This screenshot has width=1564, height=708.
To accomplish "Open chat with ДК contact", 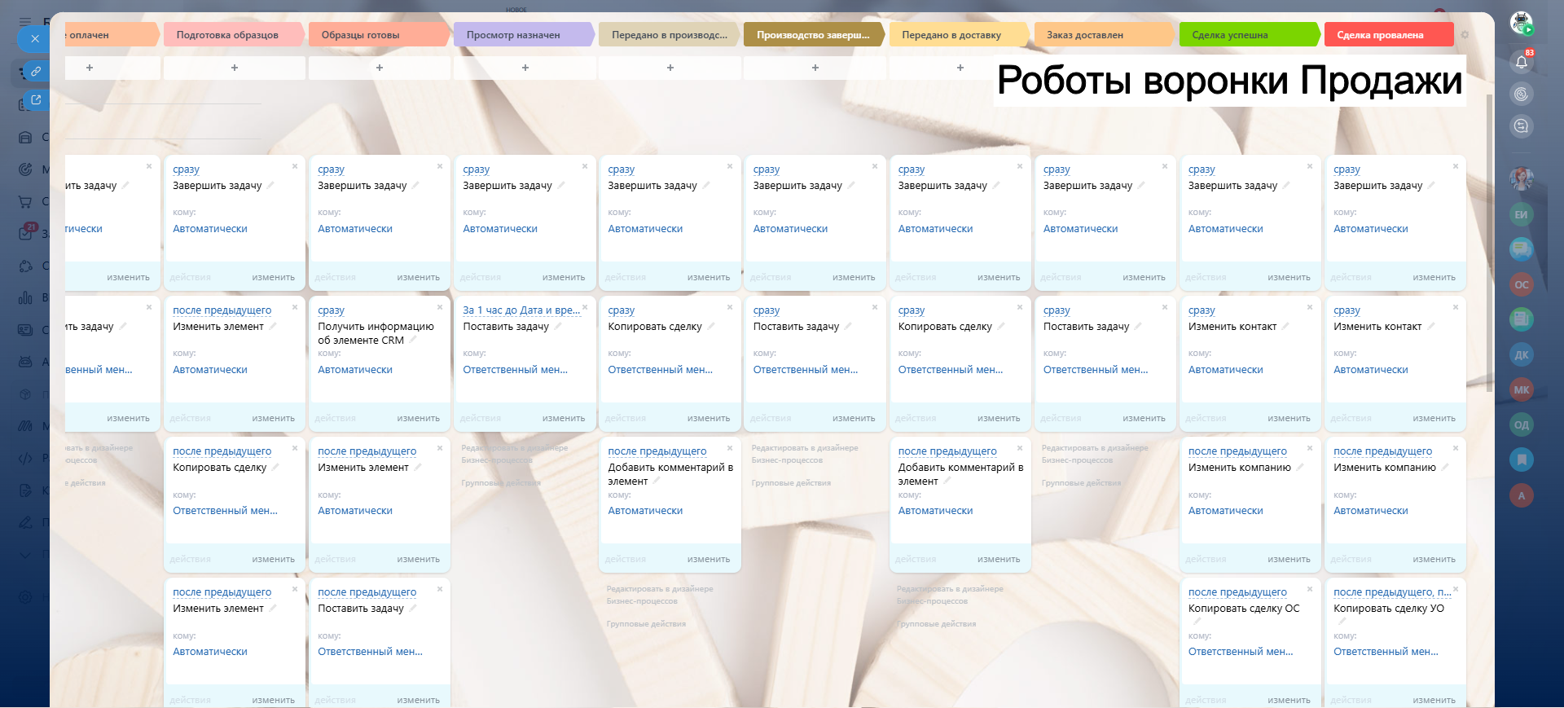I will point(1522,354).
